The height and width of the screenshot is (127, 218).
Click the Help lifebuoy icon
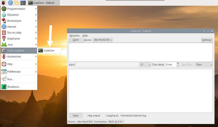pos(4,64)
